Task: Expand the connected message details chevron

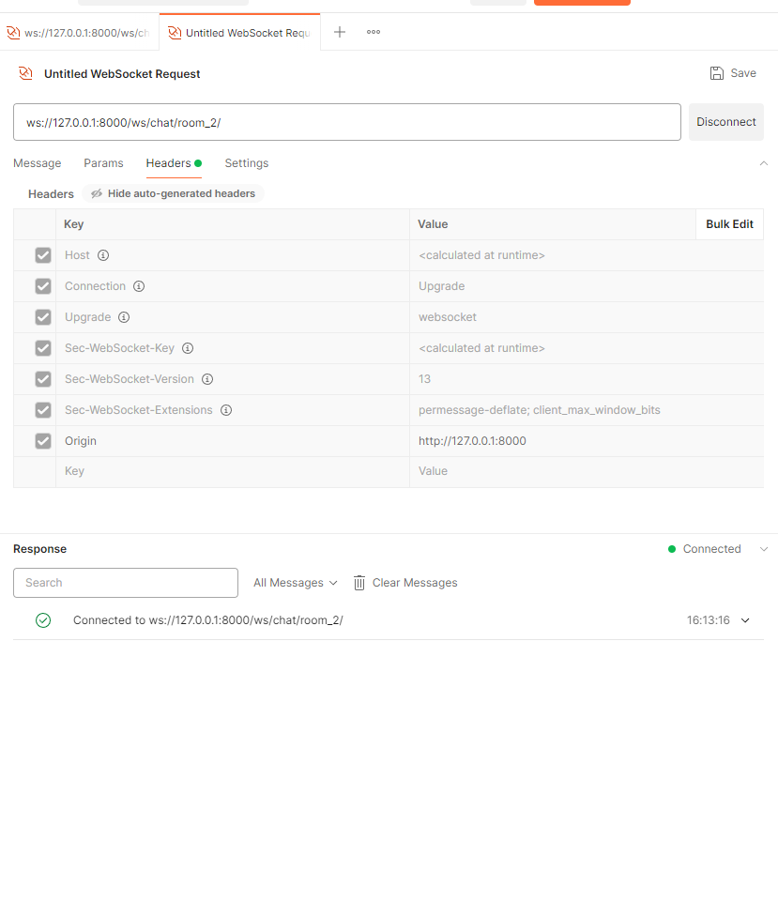Action: click(x=746, y=620)
